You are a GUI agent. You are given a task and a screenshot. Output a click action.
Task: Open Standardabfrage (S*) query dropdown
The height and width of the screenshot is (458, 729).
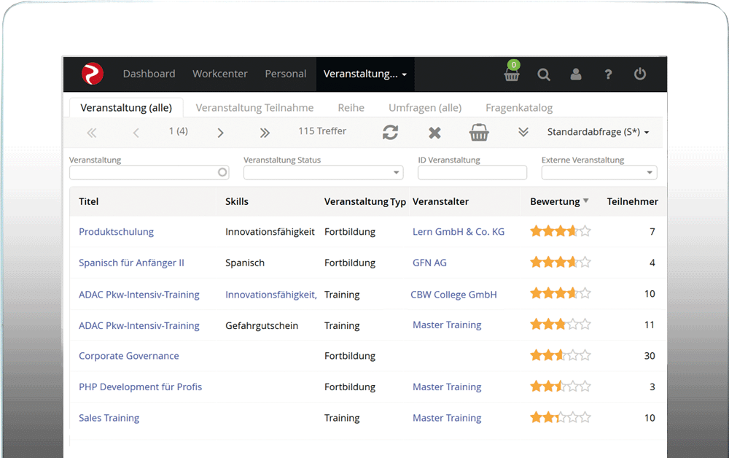click(x=599, y=132)
